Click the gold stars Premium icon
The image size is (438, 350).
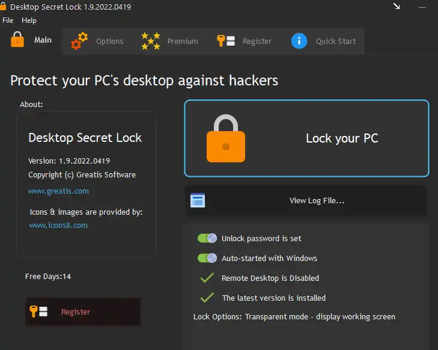(151, 41)
